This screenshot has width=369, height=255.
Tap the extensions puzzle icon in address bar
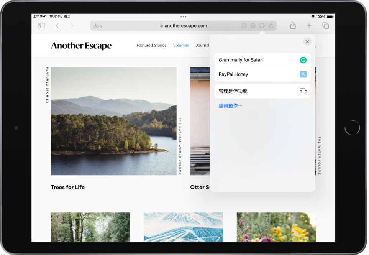pyautogui.click(x=262, y=26)
